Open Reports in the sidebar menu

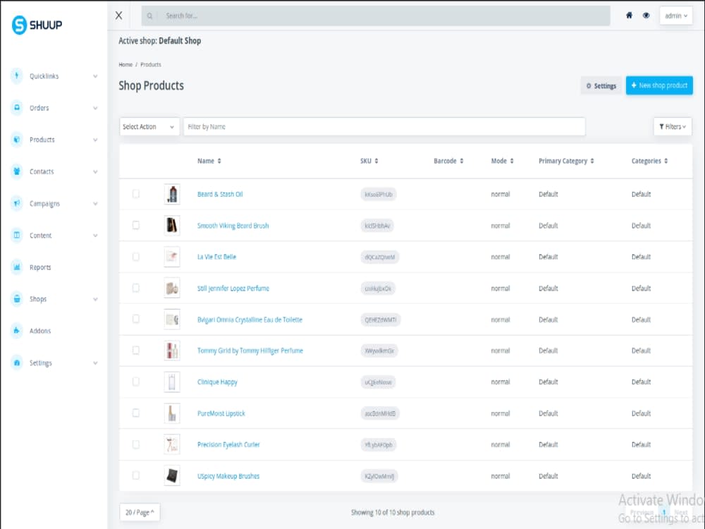coord(40,267)
